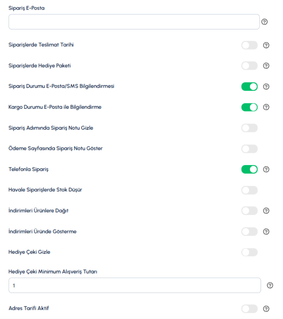Open help for Siparişlerde Teslimat Tarihi
Image resolution: width=283 pixels, height=319 pixels.
[x=266, y=45]
